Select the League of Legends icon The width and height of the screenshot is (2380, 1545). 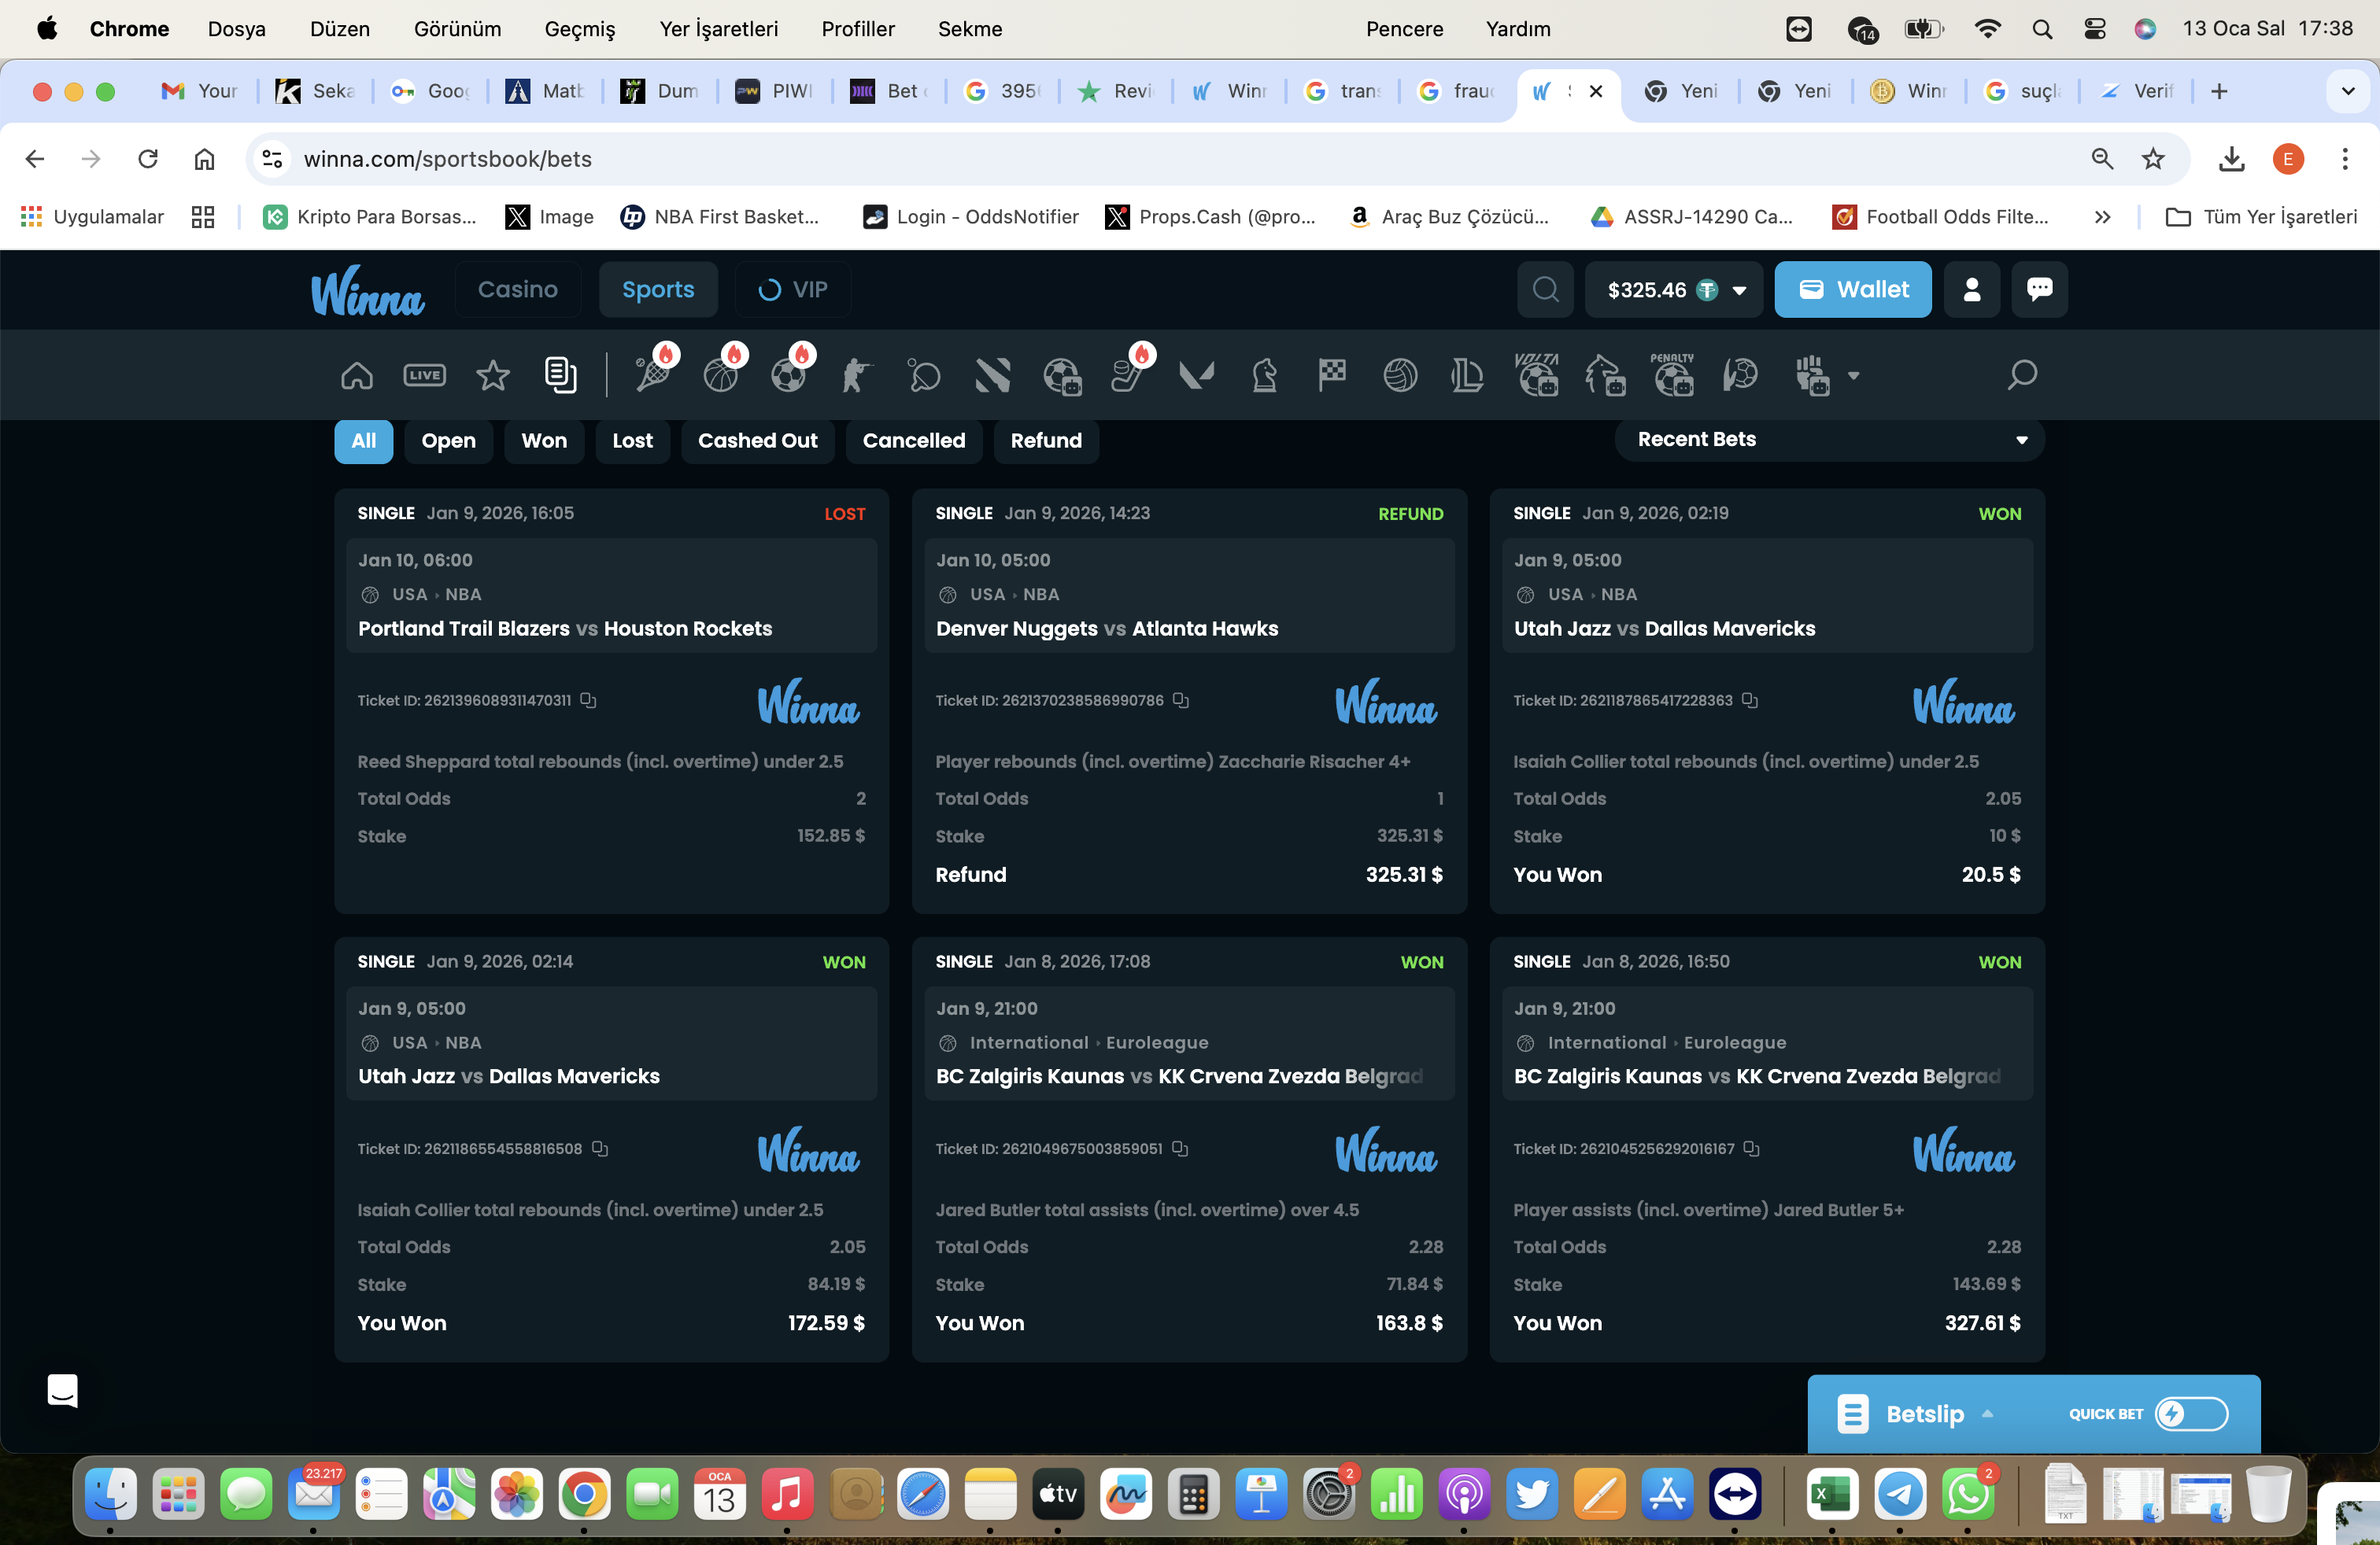point(1467,376)
